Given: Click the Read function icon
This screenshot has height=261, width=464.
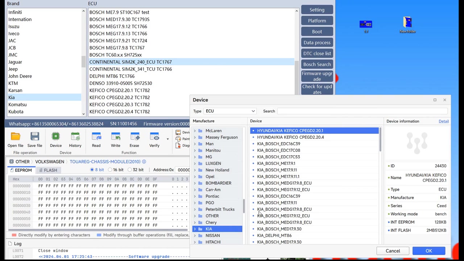Looking at the screenshot, I should (x=96, y=137).
